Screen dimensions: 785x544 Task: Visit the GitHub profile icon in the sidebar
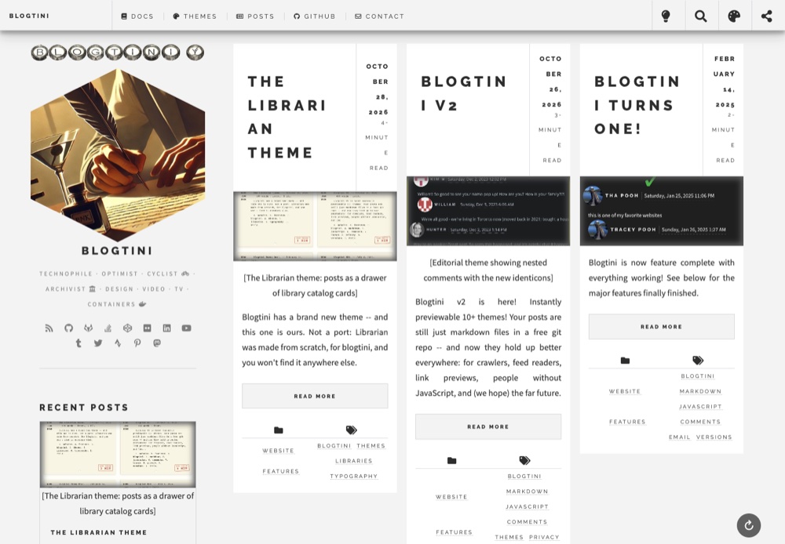click(x=68, y=328)
